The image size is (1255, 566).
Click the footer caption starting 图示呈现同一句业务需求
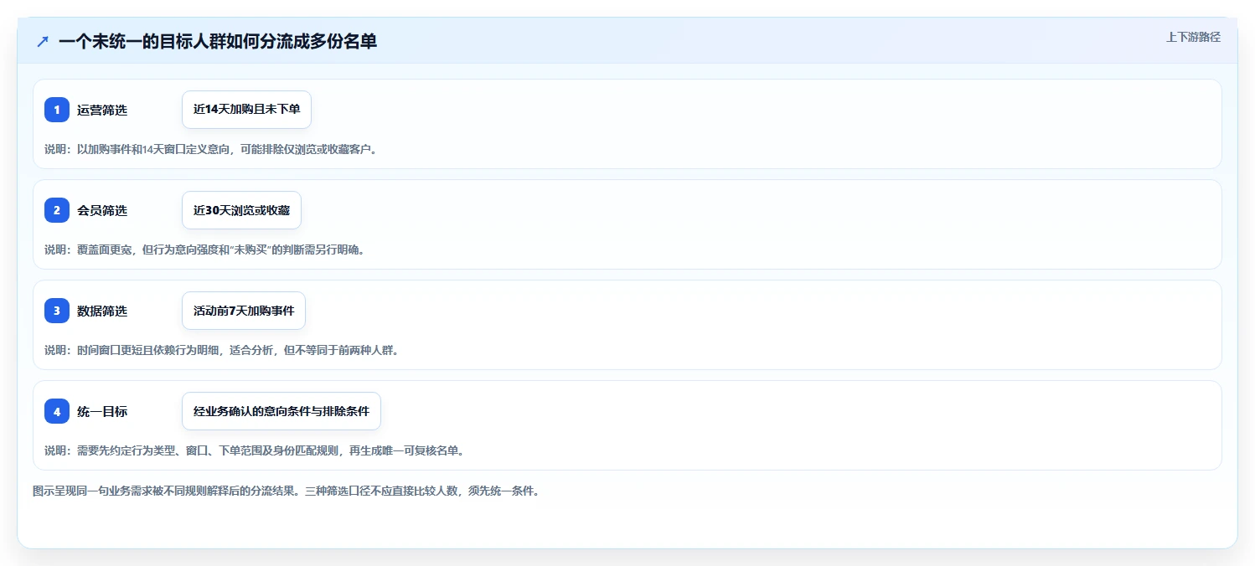(286, 491)
